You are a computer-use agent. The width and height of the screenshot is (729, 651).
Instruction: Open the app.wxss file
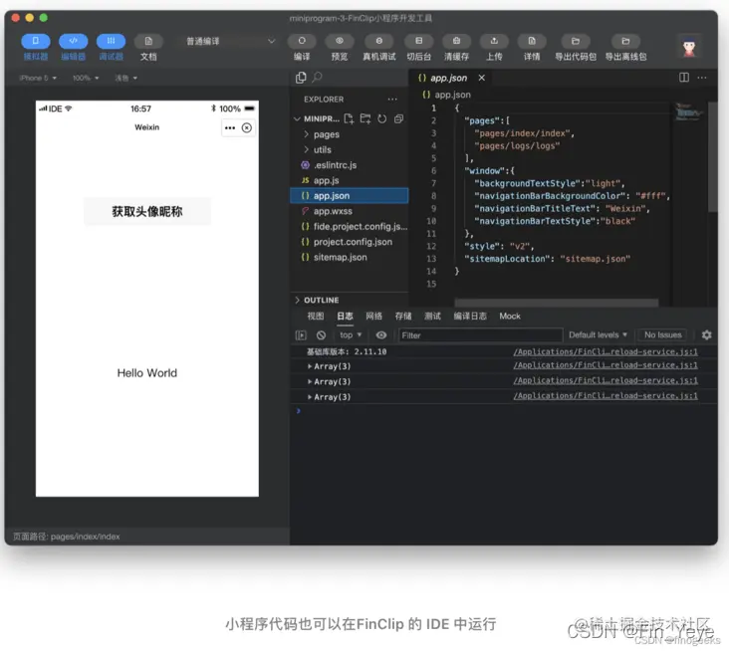[x=350, y=211]
